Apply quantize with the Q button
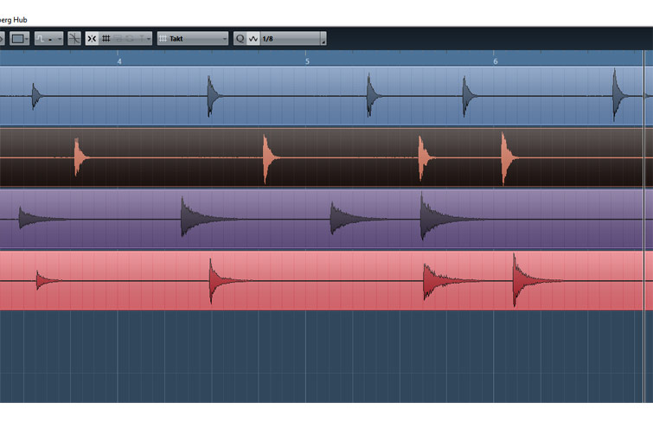The image size is (653, 435). pos(240,39)
